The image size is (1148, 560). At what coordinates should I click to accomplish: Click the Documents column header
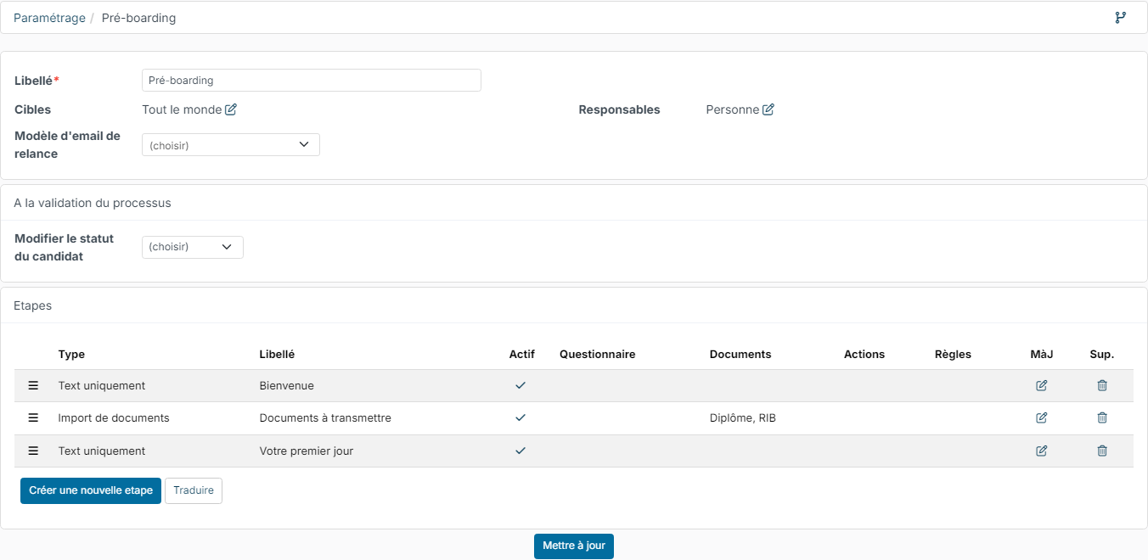pyautogui.click(x=740, y=354)
